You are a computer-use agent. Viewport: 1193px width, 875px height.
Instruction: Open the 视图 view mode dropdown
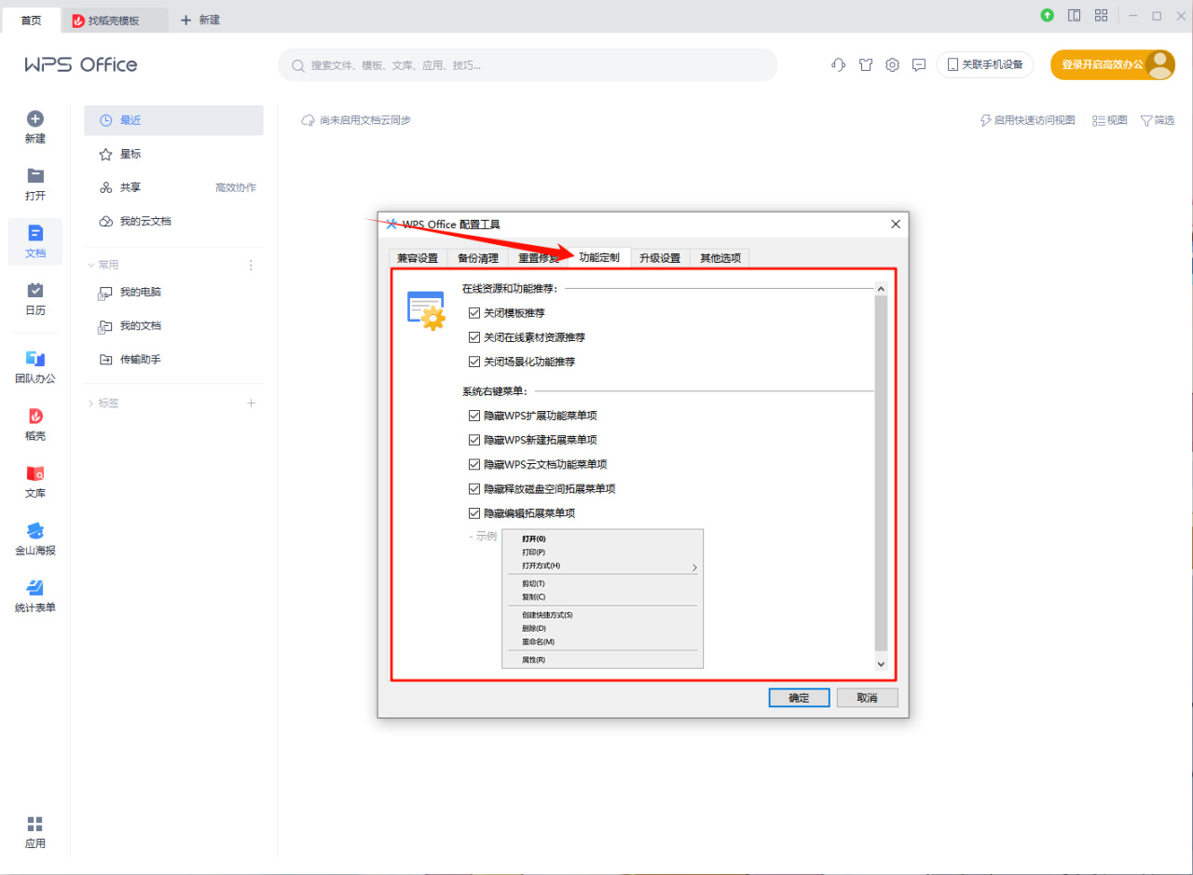[1109, 120]
